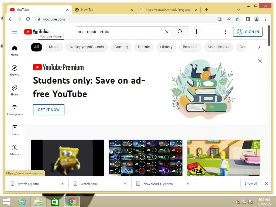The width and height of the screenshot is (276, 207).
Task: Open Library in sidebar
Action: 15,130
